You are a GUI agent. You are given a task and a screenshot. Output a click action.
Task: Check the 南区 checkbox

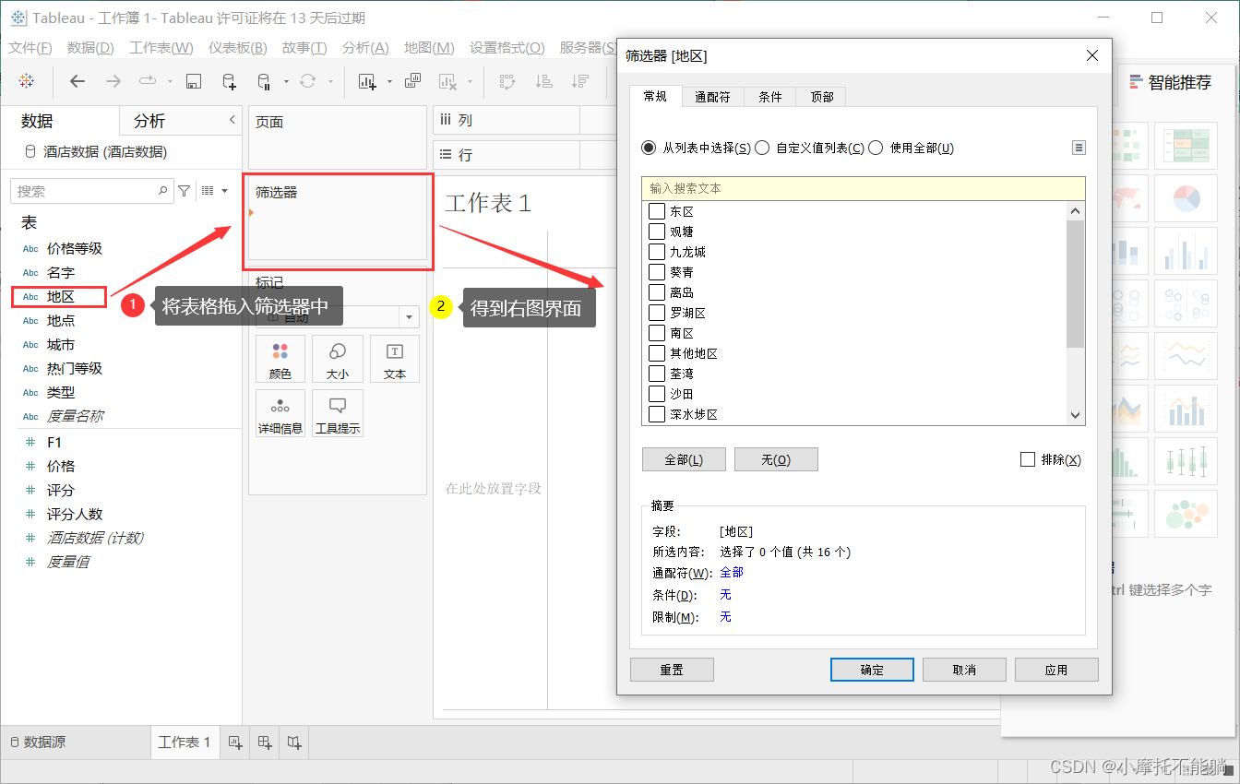[x=657, y=333]
